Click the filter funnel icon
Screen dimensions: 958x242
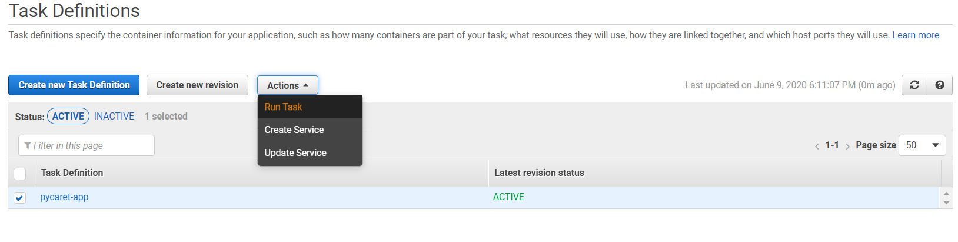[x=28, y=145]
